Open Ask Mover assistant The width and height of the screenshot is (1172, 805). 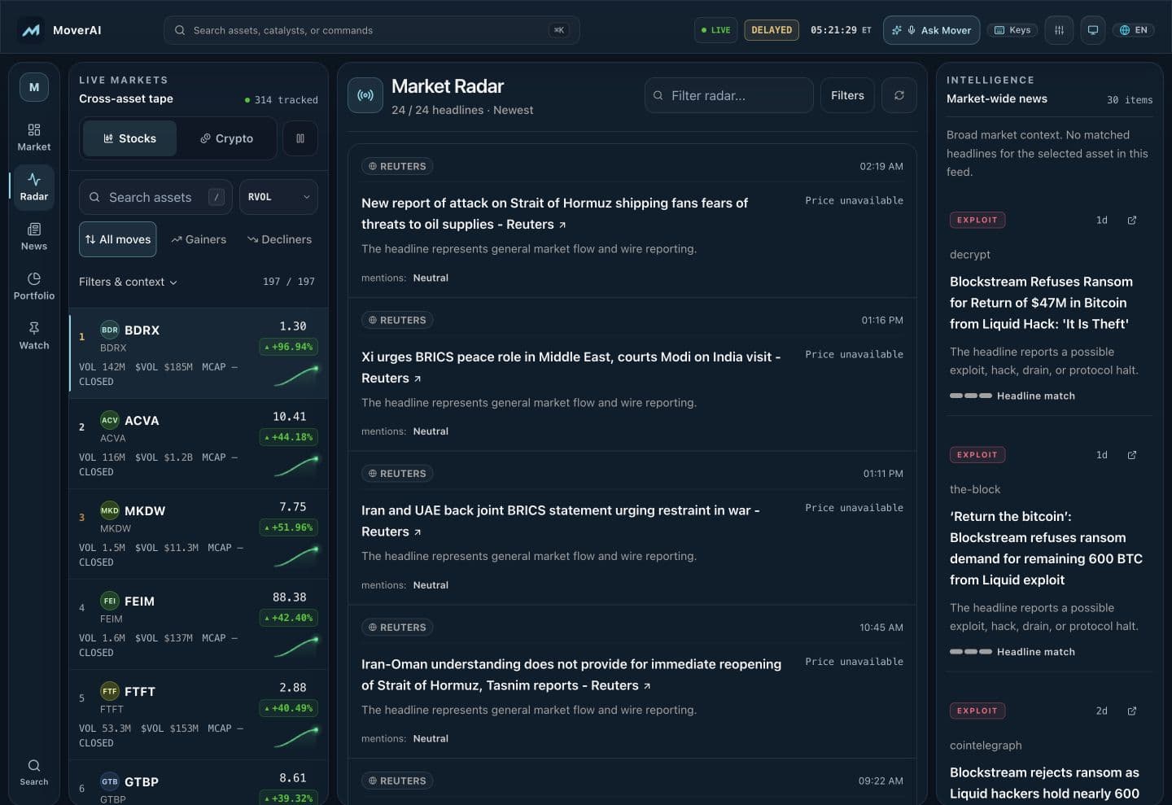click(932, 30)
